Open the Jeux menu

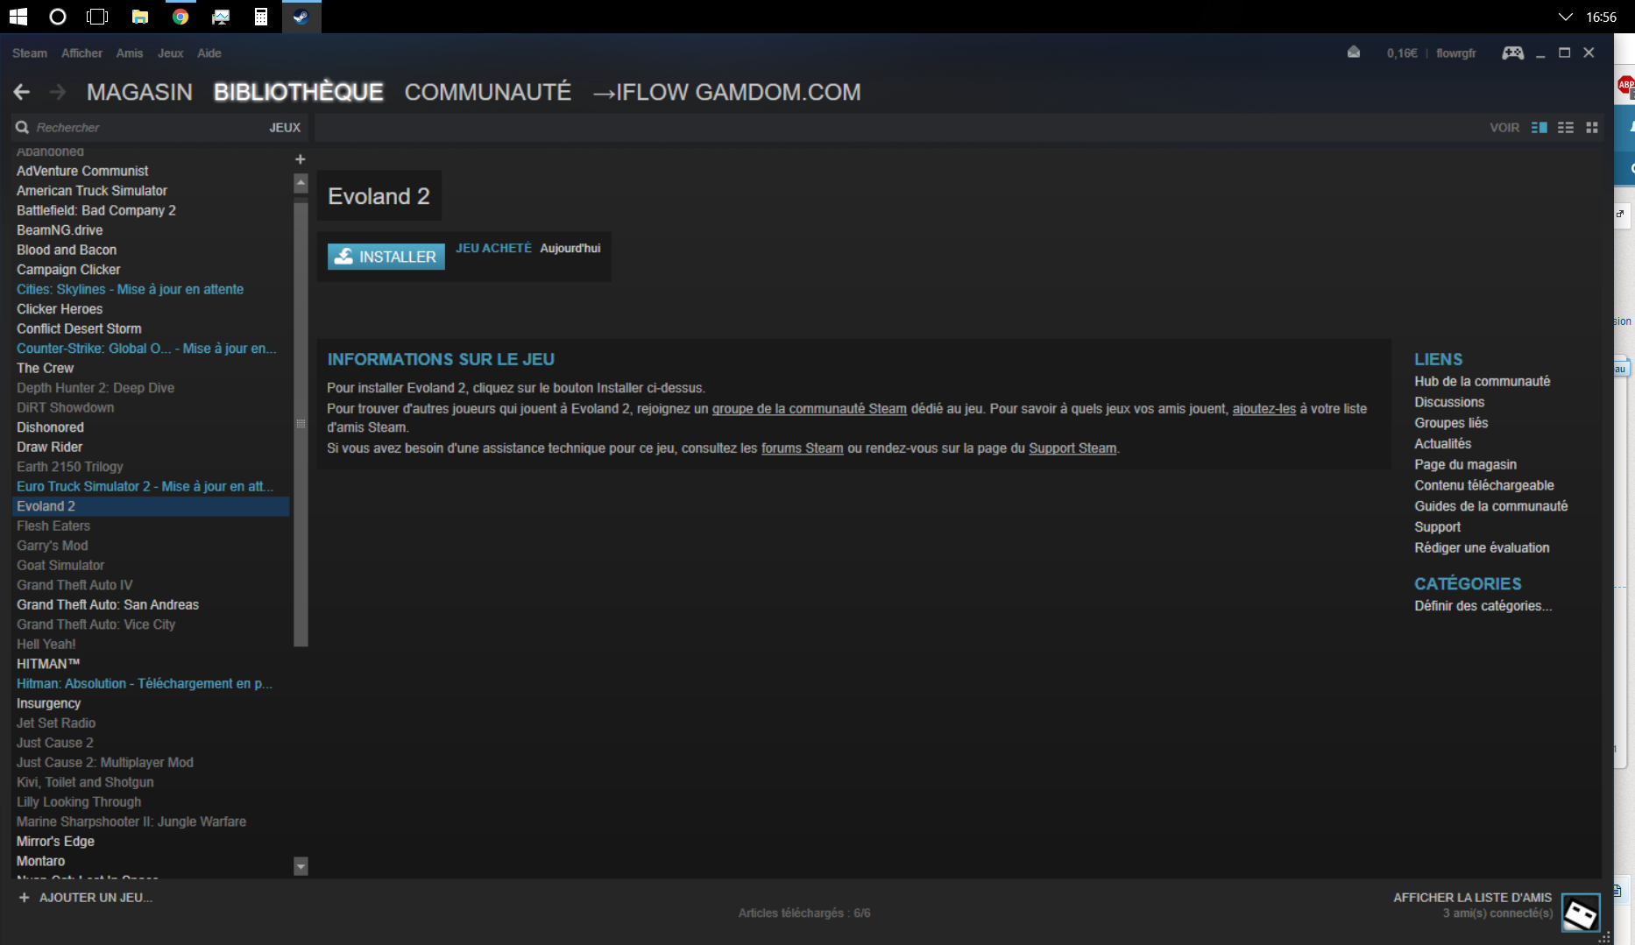(170, 53)
